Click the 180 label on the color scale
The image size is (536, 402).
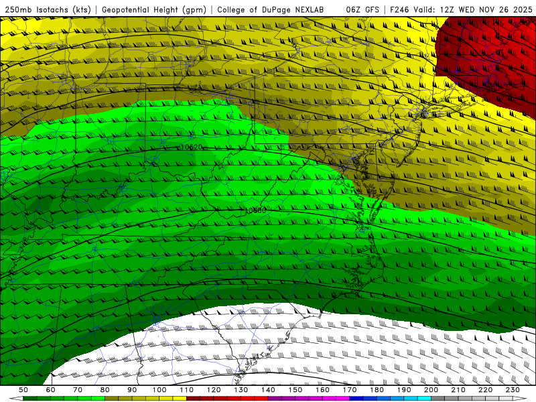(x=377, y=390)
